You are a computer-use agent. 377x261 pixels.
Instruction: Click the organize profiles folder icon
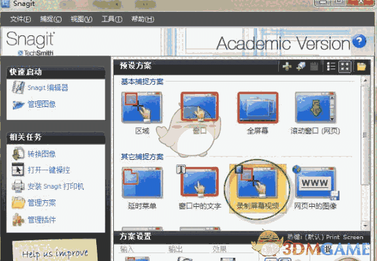point(361,67)
